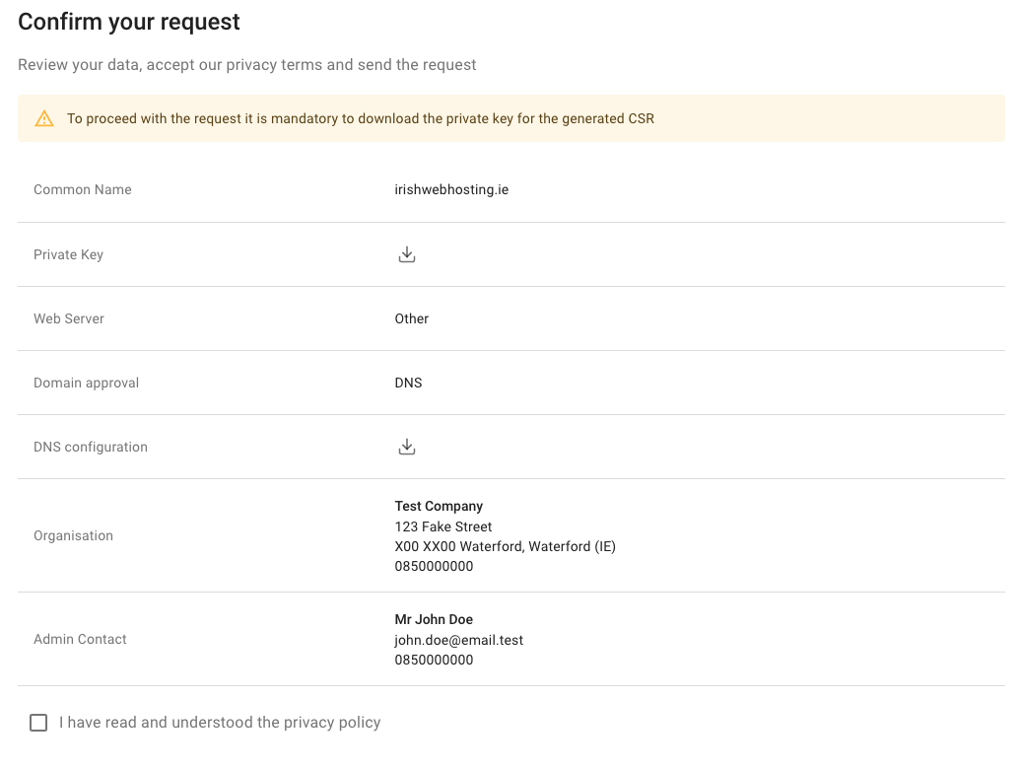
Task: Select the john.doe@email.test email address
Action: click(x=458, y=640)
